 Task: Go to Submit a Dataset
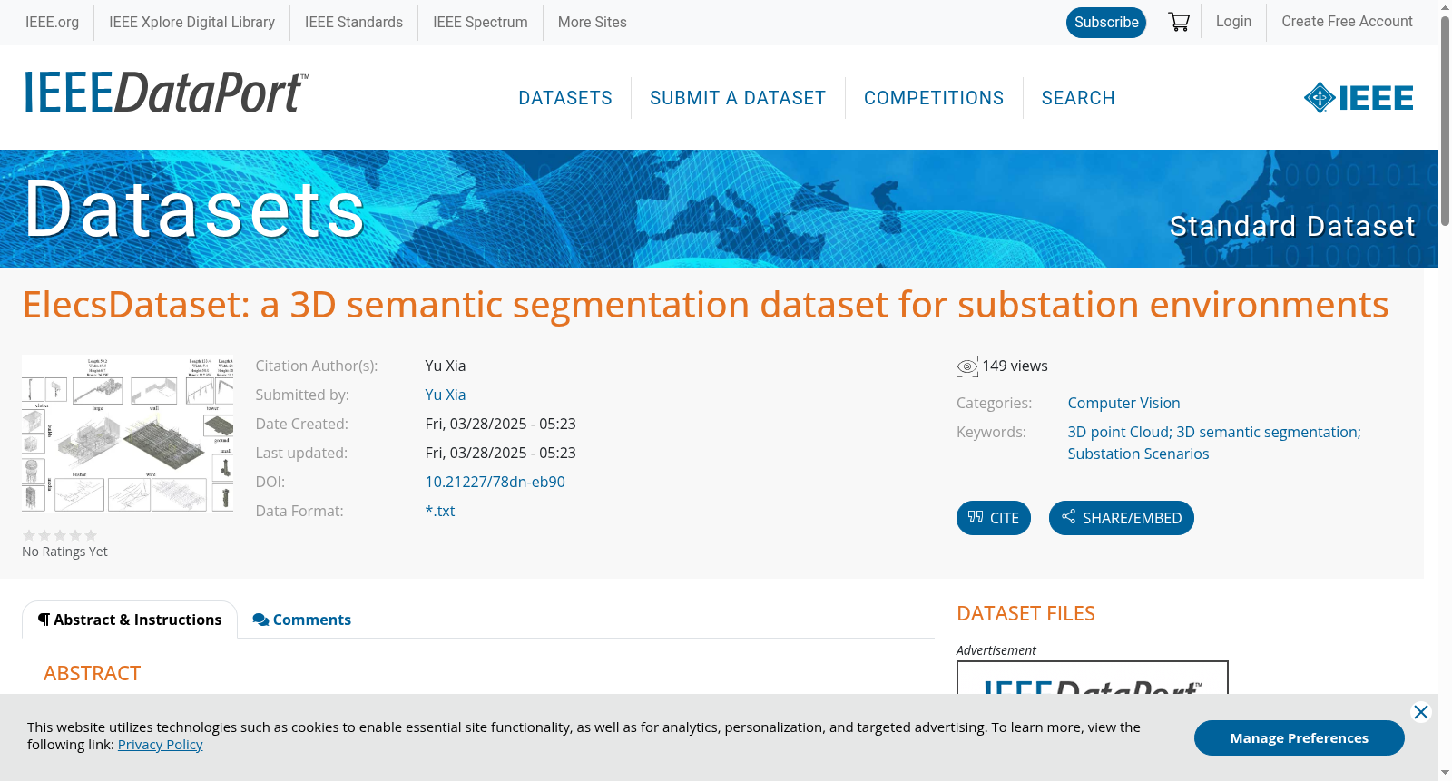738,98
